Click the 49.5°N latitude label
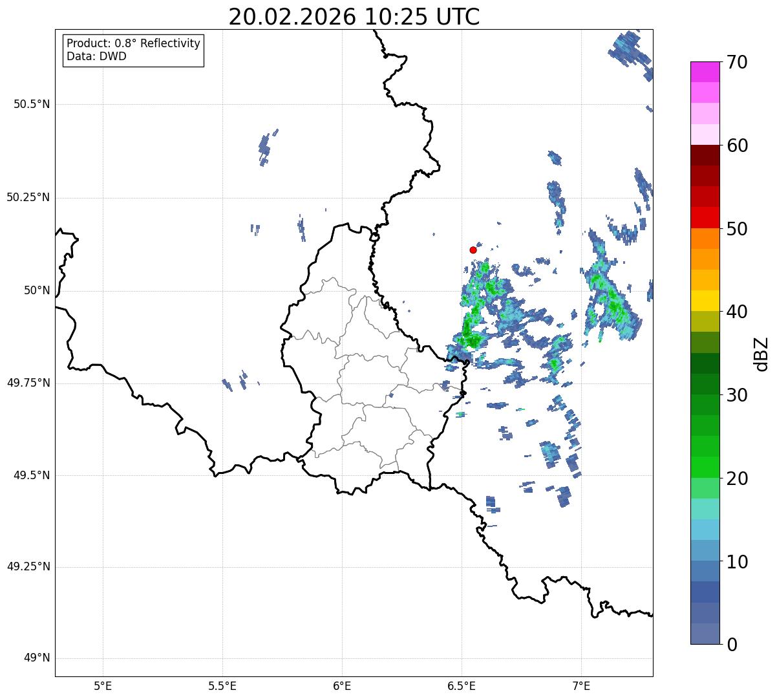The width and height of the screenshot is (777, 699). (x=32, y=475)
